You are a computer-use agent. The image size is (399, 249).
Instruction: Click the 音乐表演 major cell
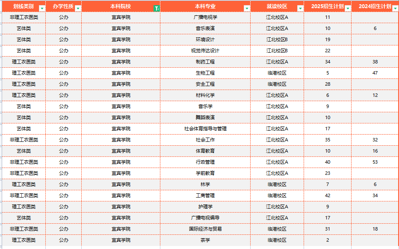click(205, 29)
